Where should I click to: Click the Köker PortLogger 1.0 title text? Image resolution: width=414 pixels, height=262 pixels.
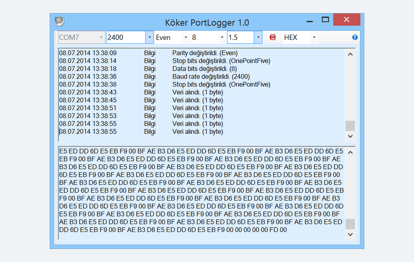tap(207, 23)
